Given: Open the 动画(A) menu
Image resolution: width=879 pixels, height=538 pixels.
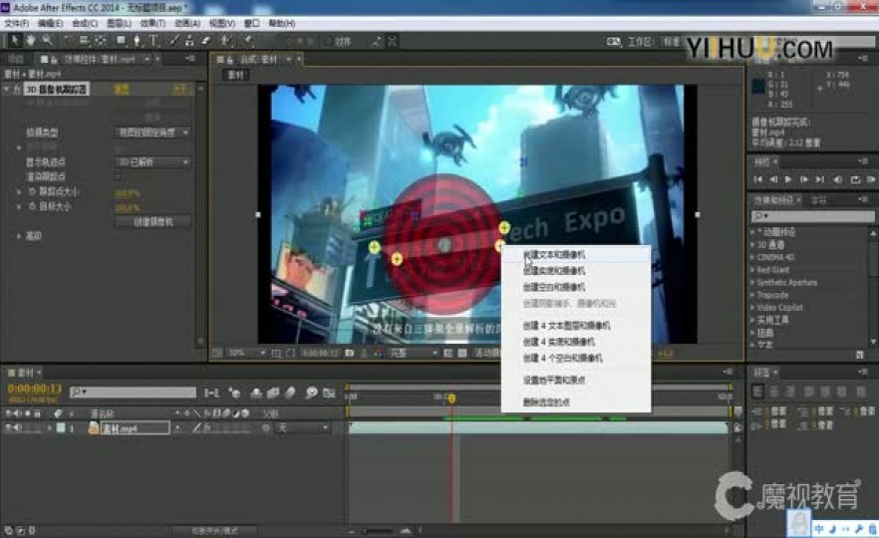Looking at the screenshot, I should (187, 23).
